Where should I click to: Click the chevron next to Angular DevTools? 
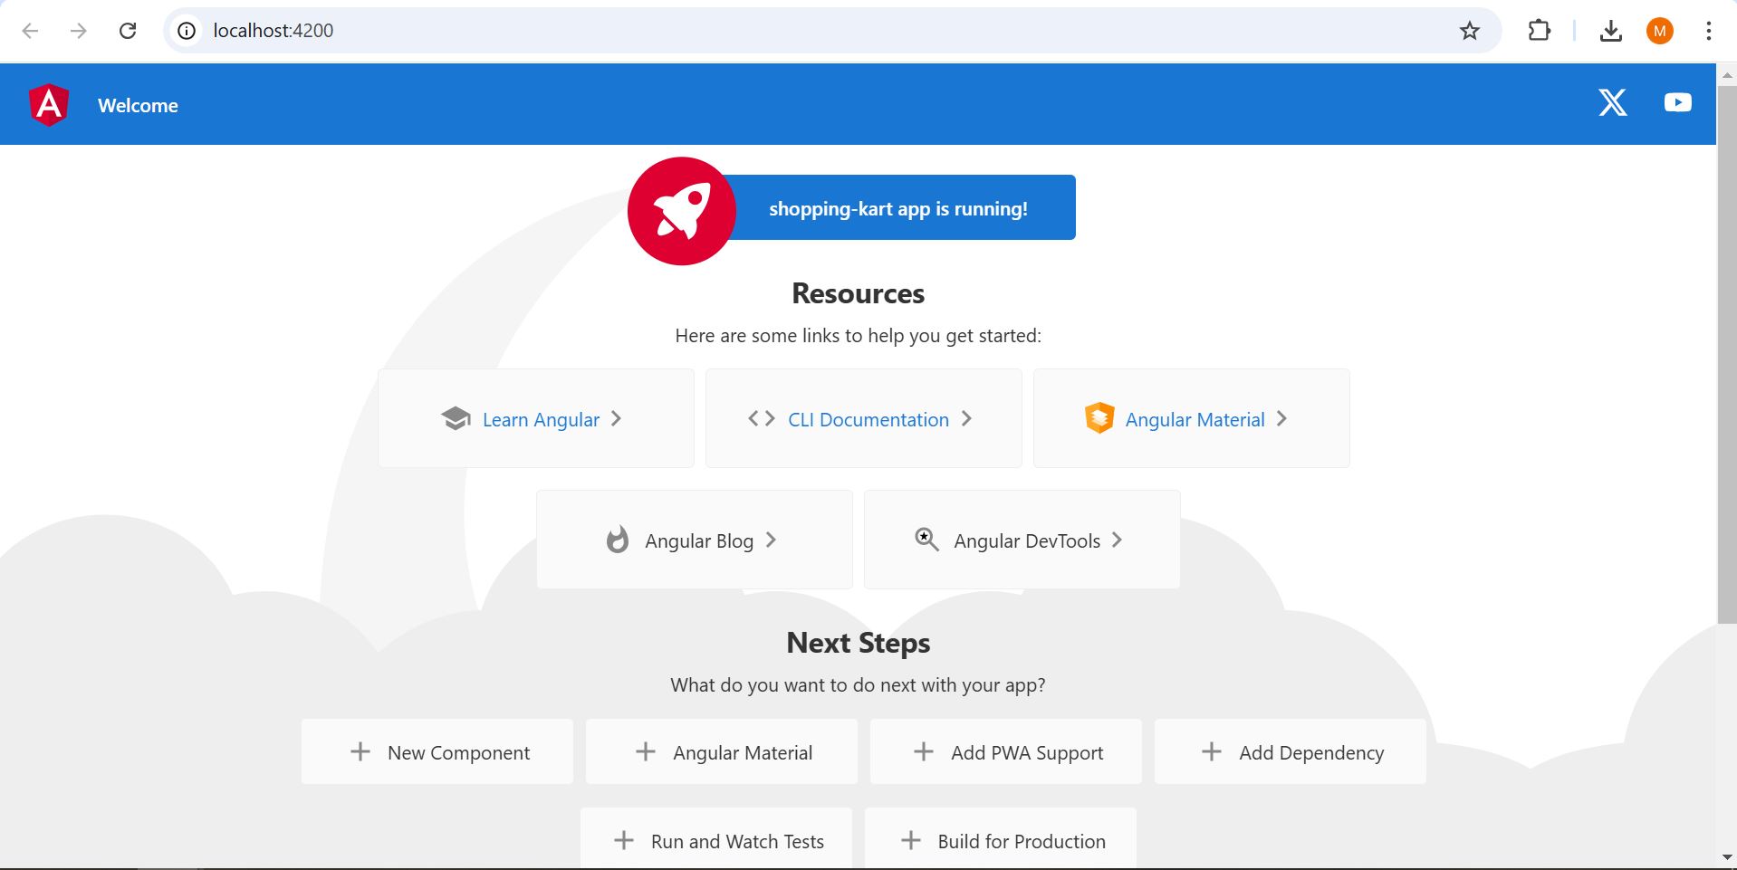click(x=1117, y=540)
